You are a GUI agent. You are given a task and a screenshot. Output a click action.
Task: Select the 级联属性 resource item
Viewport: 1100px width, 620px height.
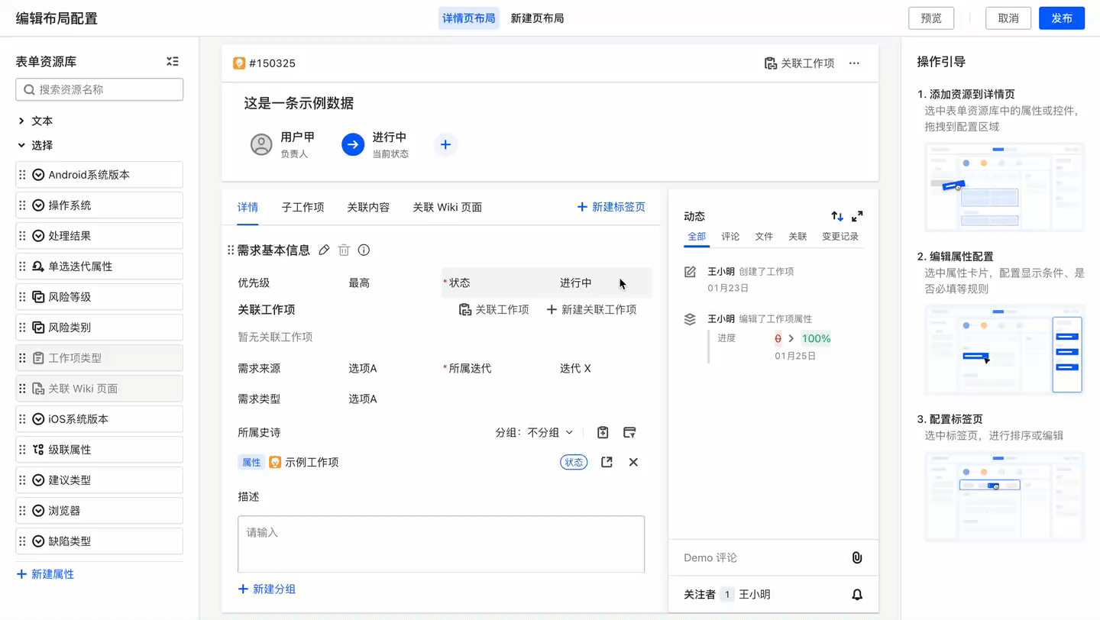[99, 450]
